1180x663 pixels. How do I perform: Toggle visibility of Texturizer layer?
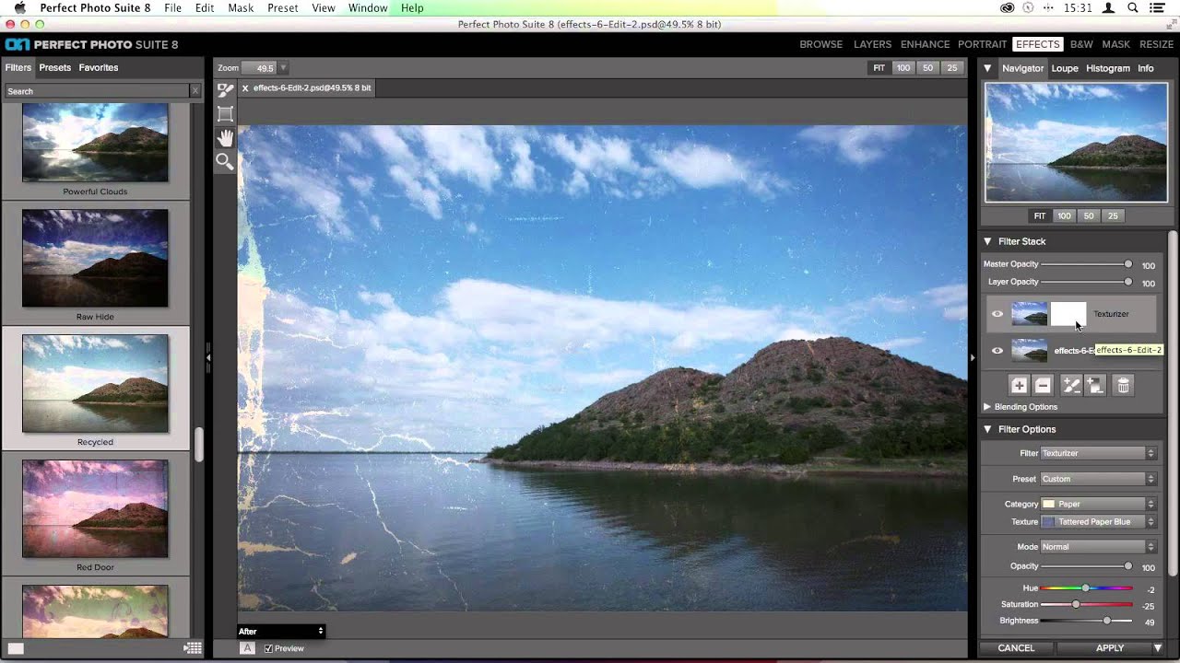tap(997, 314)
